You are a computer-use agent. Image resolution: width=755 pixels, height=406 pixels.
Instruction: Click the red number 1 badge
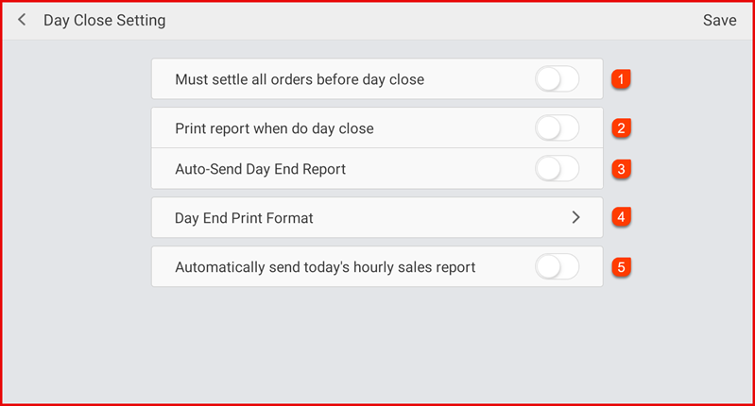click(620, 79)
